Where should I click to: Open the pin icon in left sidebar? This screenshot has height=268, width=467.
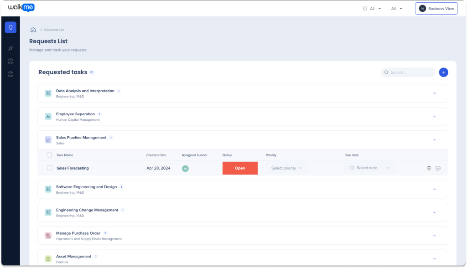tap(10, 48)
